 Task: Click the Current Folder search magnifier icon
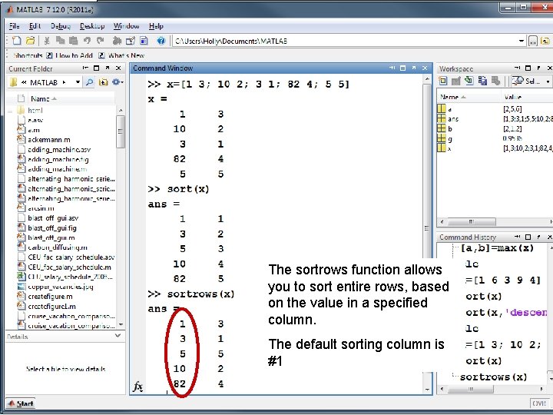click(90, 82)
